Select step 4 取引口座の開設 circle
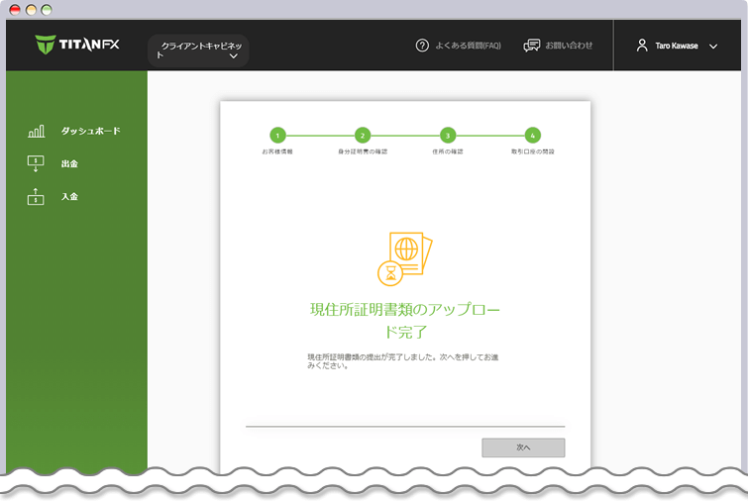Image resolution: width=748 pixels, height=501 pixels. tap(533, 136)
